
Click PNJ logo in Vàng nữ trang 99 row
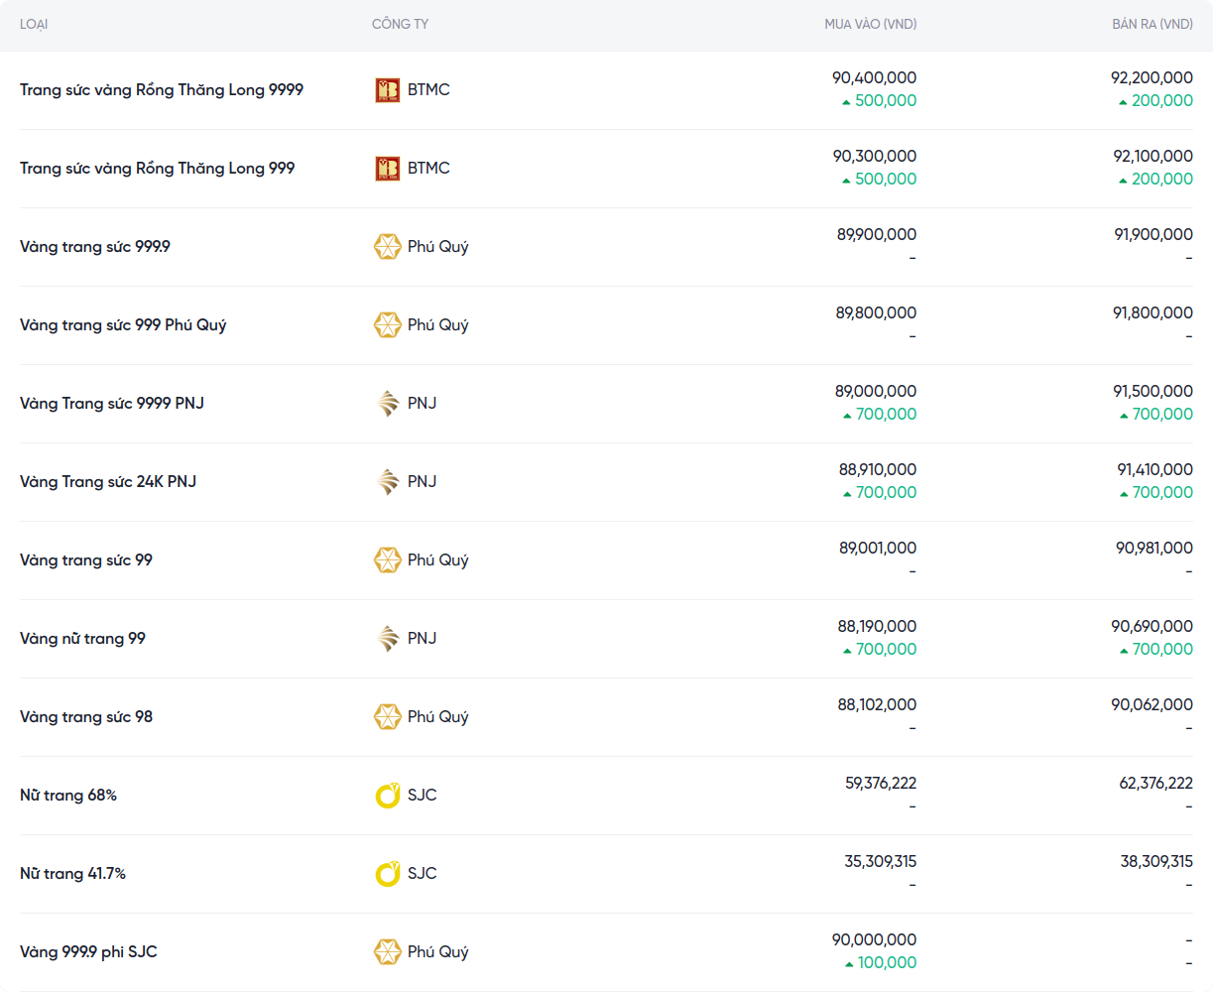click(x=387, y=639)
